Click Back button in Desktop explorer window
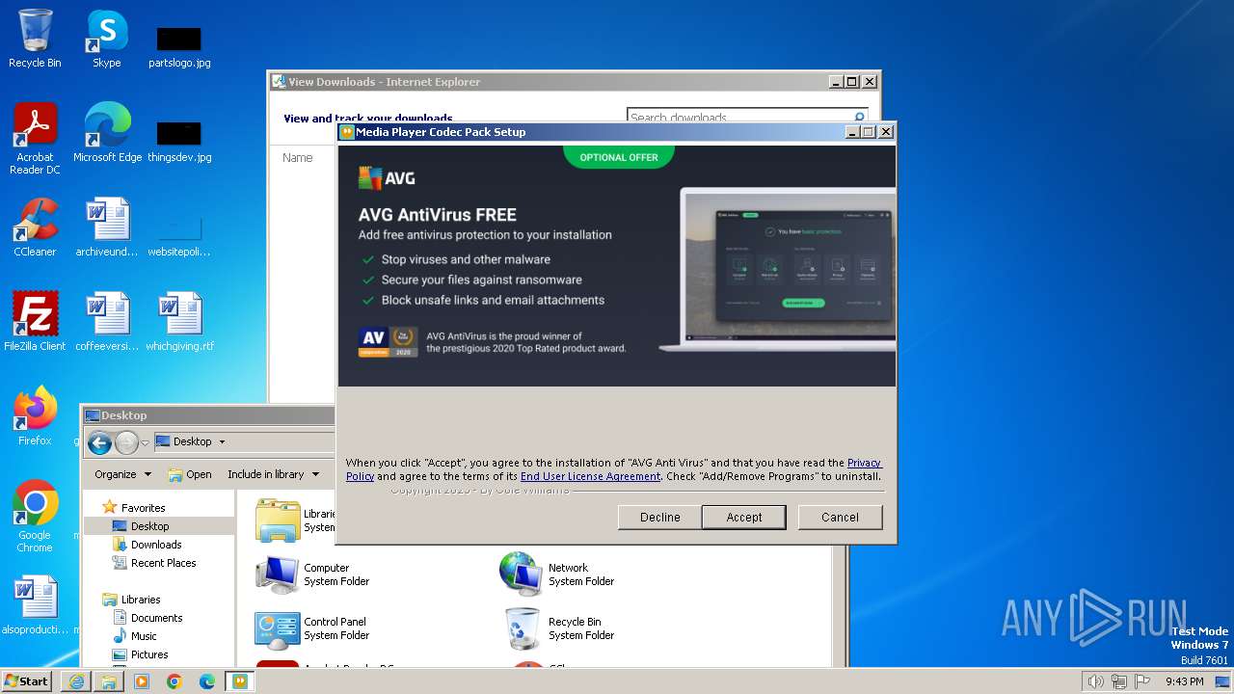Viewport: 1234px width, 694px height. pos(99,442)
